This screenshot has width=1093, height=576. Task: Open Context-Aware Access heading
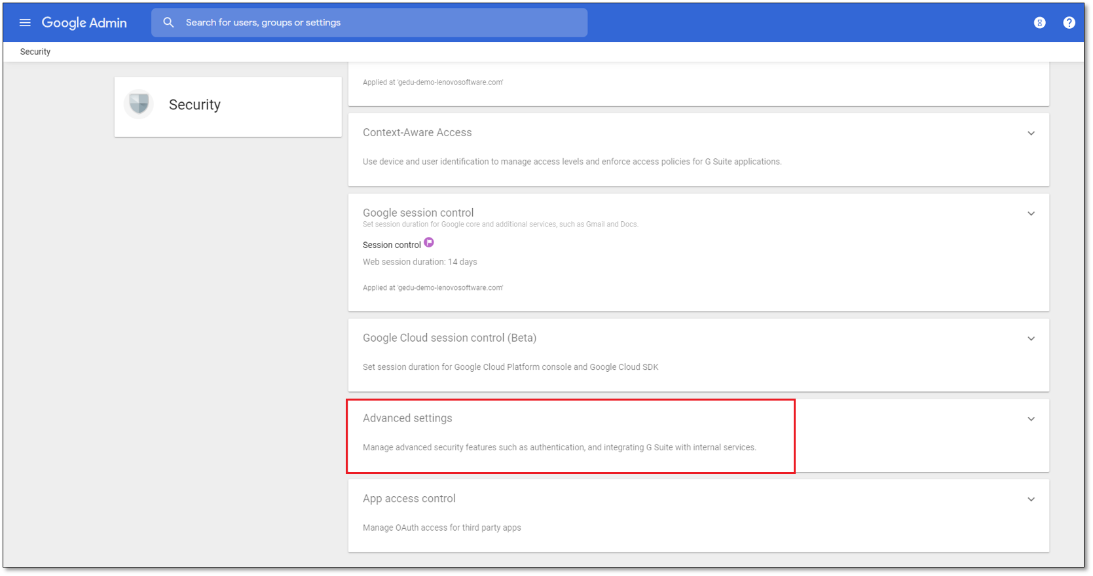[417, 133]
